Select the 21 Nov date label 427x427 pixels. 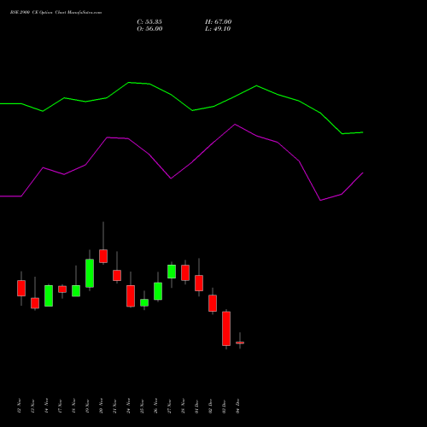click(x=114, y=406)
